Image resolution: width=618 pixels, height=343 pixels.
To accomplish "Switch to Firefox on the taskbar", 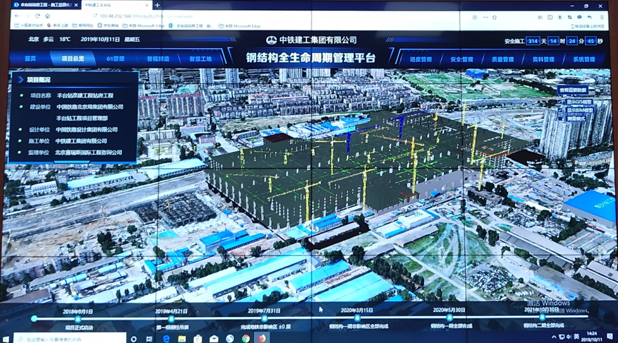I will 262,338.
